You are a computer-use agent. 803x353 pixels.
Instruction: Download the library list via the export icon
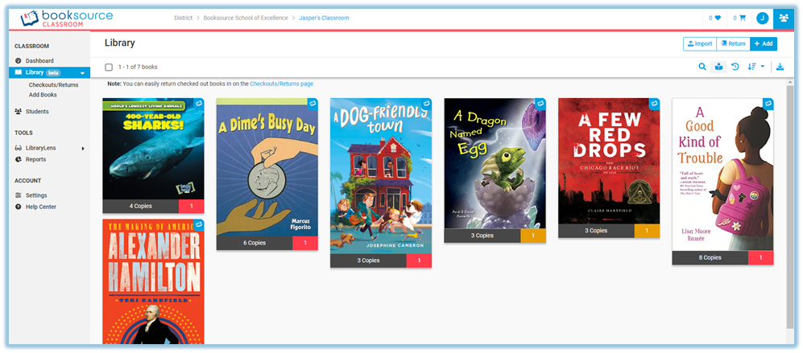780,67
